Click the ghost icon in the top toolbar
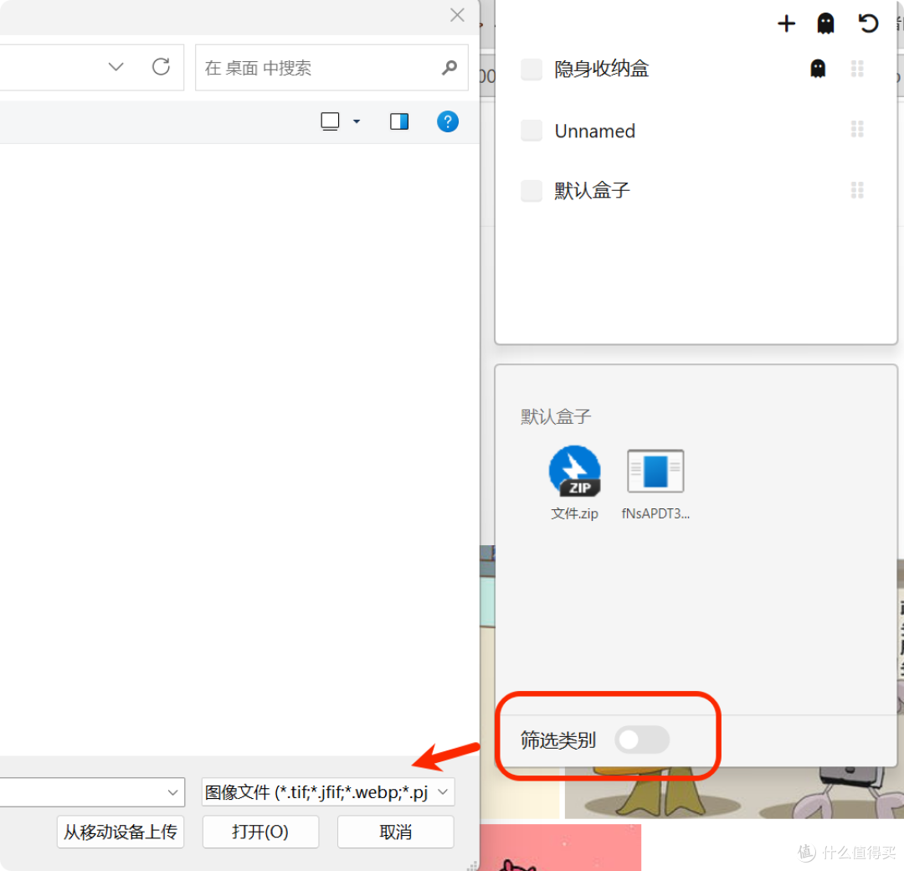The height and width of the screenshot is (871, 904). (x=825, y=23)
